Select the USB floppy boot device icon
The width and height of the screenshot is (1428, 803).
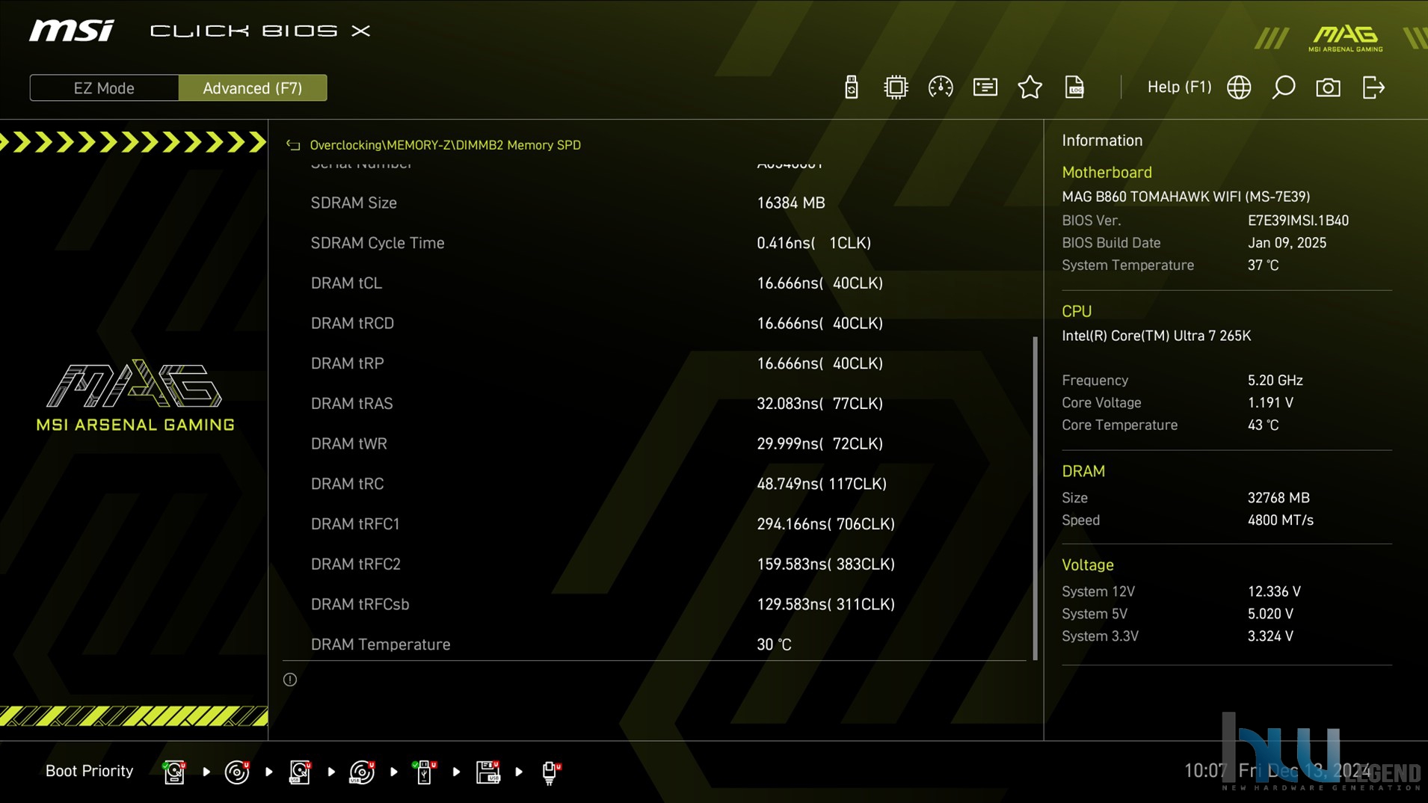(487, 772)
